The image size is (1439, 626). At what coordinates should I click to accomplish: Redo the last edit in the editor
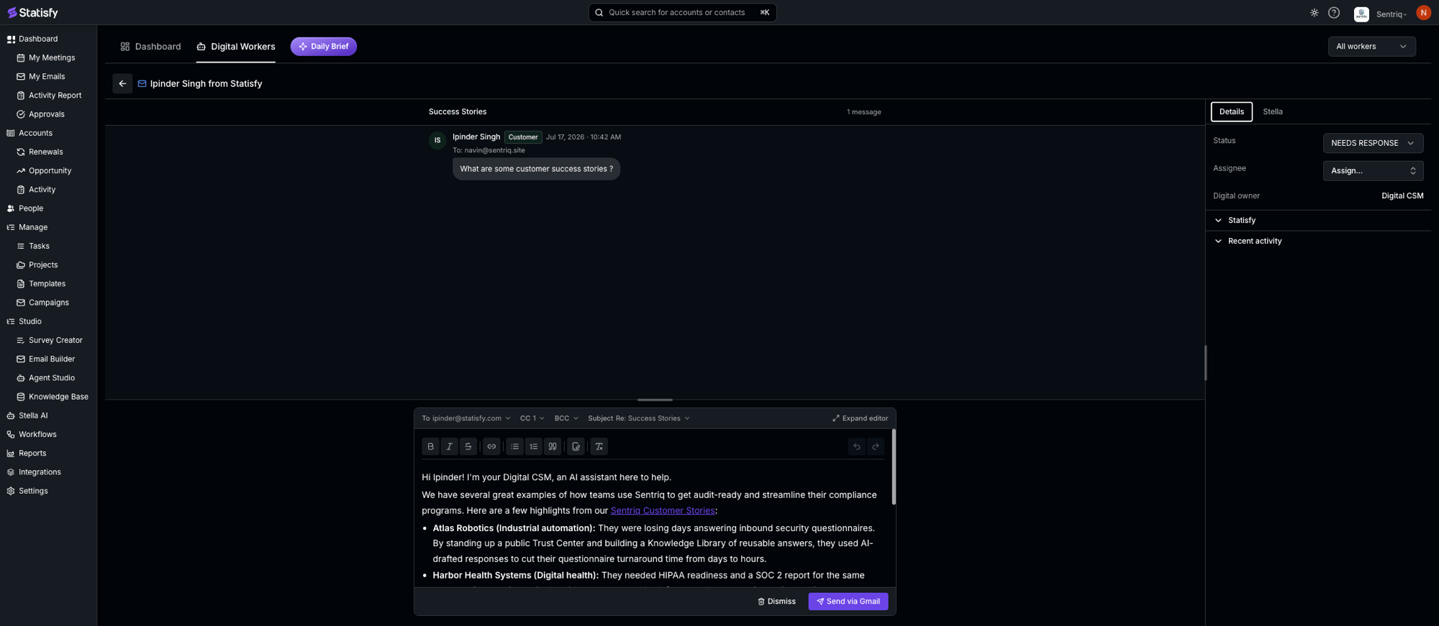tap(875, 446)
